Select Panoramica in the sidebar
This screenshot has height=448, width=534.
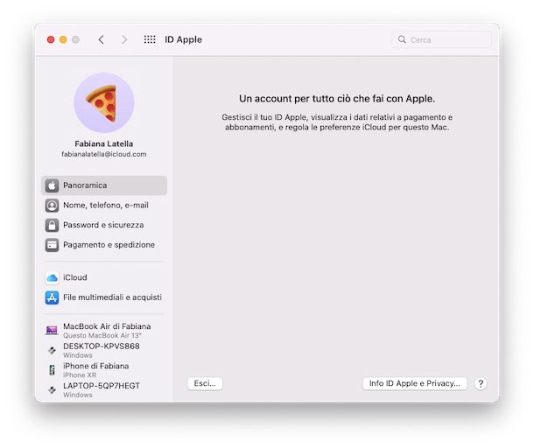coord(104,185)
